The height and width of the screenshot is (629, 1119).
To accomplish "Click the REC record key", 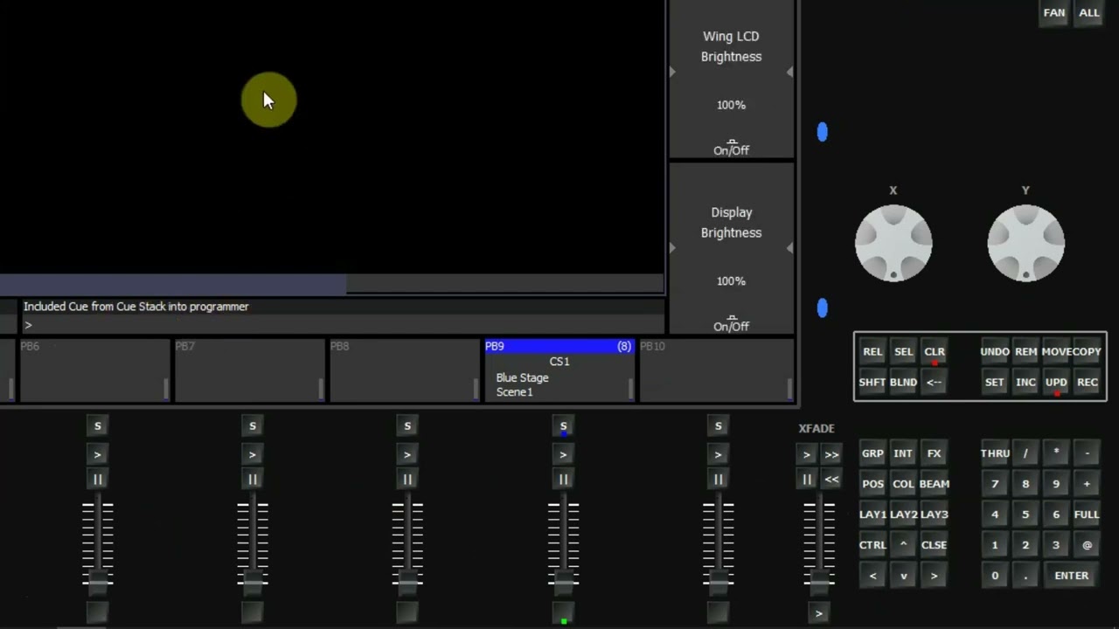I will (1087, 383).
